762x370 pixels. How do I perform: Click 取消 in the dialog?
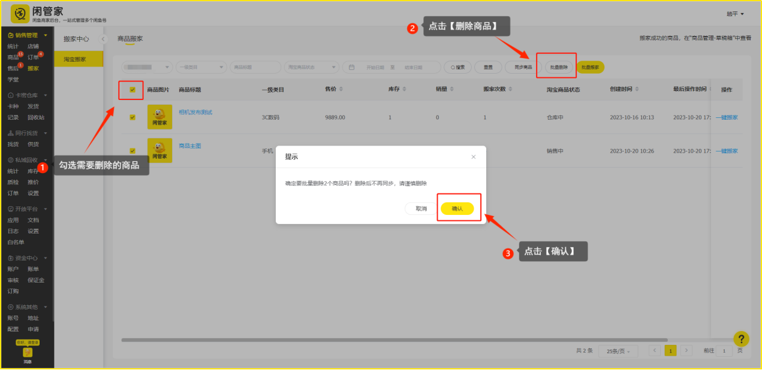click(421, 208)
